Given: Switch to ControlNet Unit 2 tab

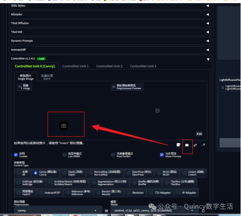Looking at the screenshot, I should click(109, 66).
